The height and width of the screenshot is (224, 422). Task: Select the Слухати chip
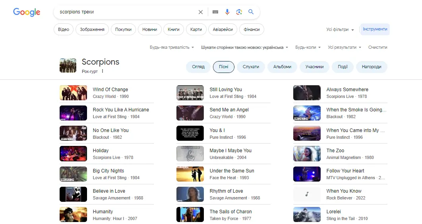(251, 67)
